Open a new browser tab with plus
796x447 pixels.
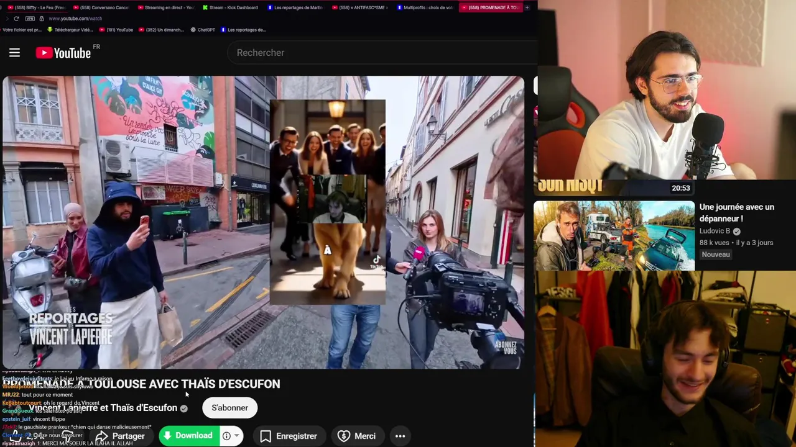tap(527, 7)
